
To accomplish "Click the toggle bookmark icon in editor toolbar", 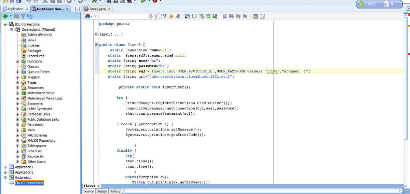I will [x=225, y=16].
